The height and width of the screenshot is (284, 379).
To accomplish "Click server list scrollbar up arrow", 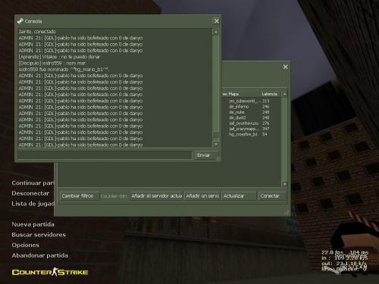I will [284, 94].
